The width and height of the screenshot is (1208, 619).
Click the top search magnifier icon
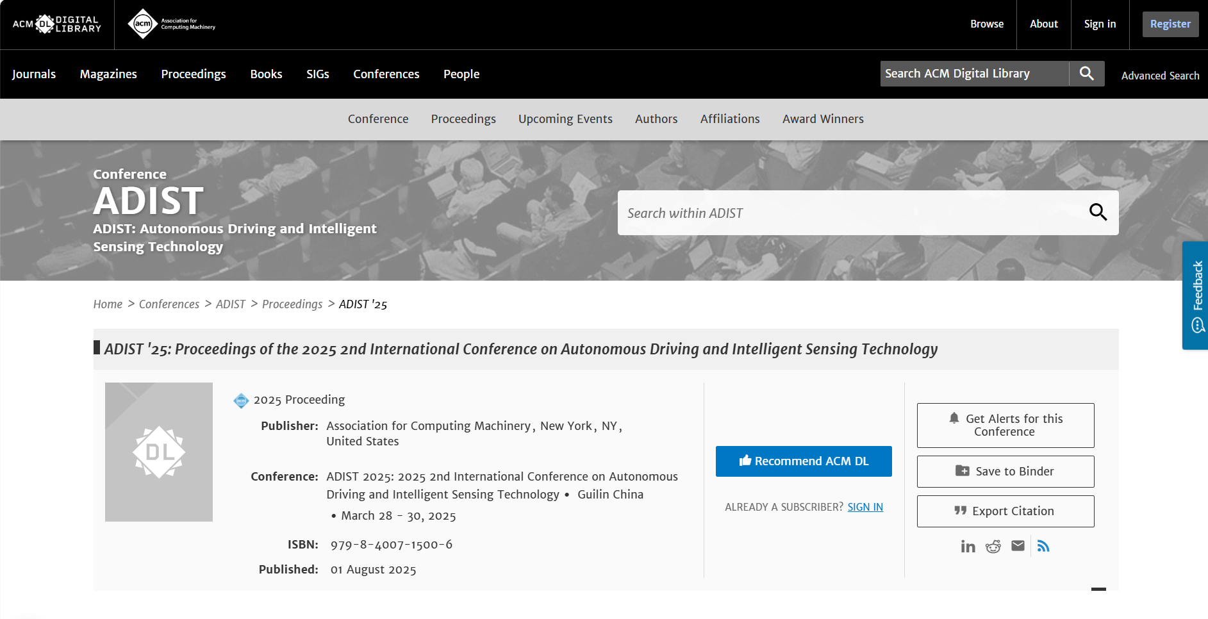(x=1086, y=74)
